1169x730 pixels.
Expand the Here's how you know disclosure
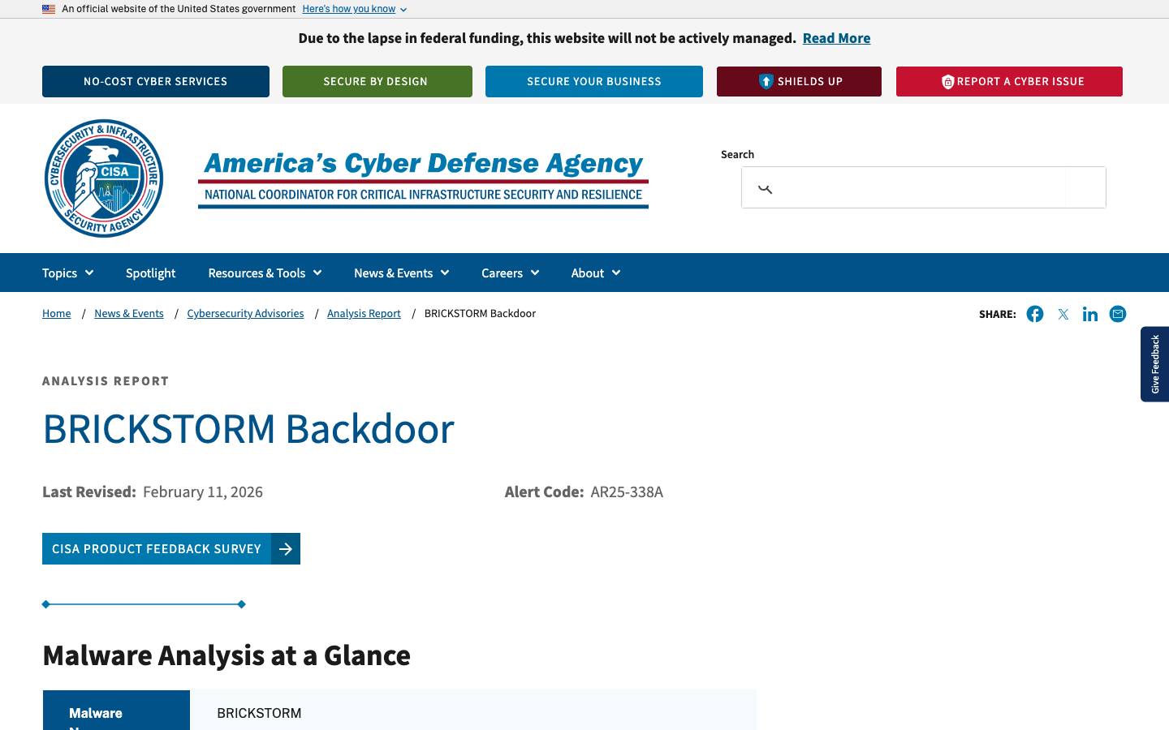pos(349,9)
